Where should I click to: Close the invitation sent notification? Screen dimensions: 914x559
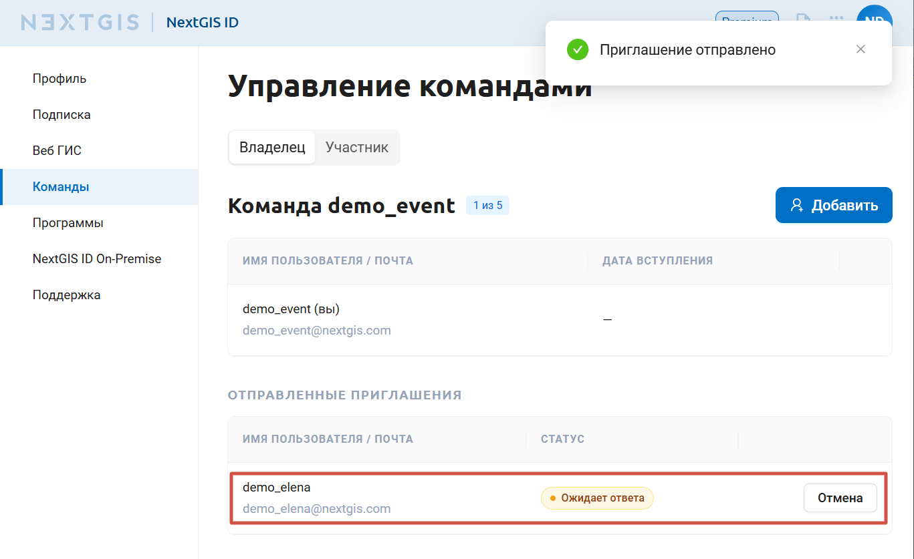click(861, 49)
